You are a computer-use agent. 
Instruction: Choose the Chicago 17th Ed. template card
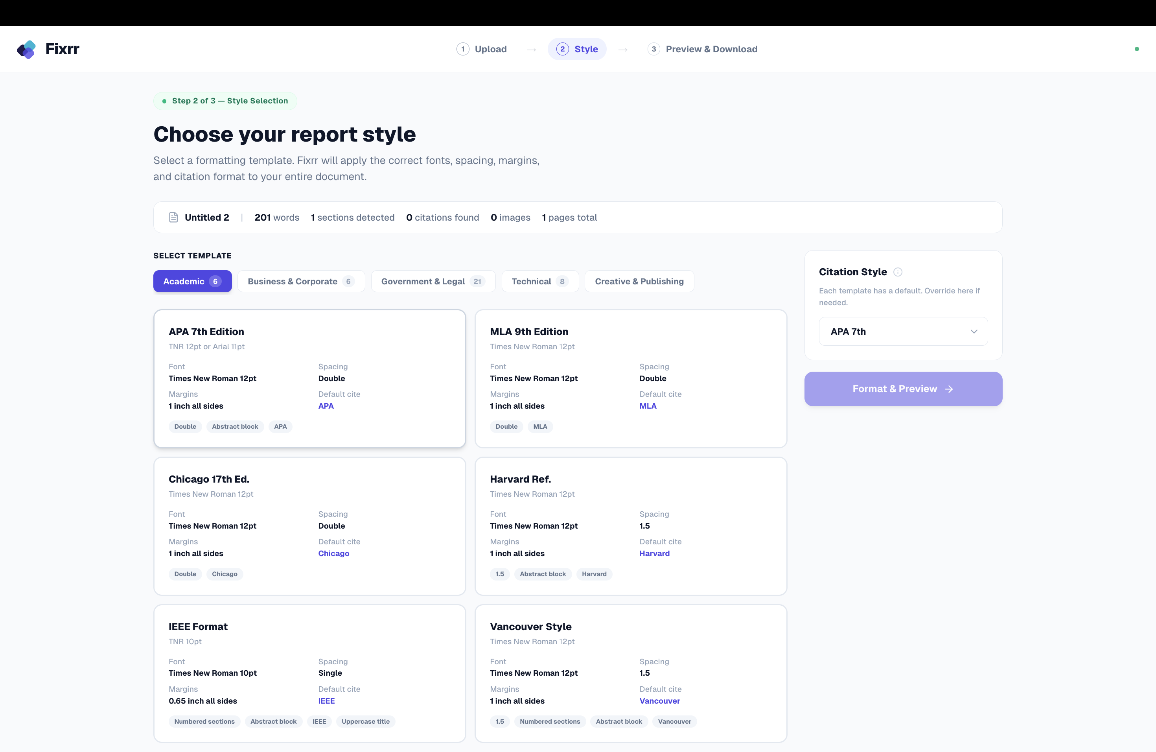point(309,525)
